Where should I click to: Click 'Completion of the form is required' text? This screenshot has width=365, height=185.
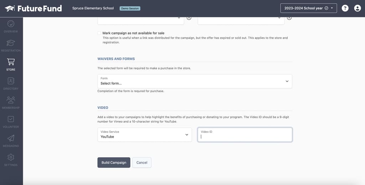[x=131, y=91]
